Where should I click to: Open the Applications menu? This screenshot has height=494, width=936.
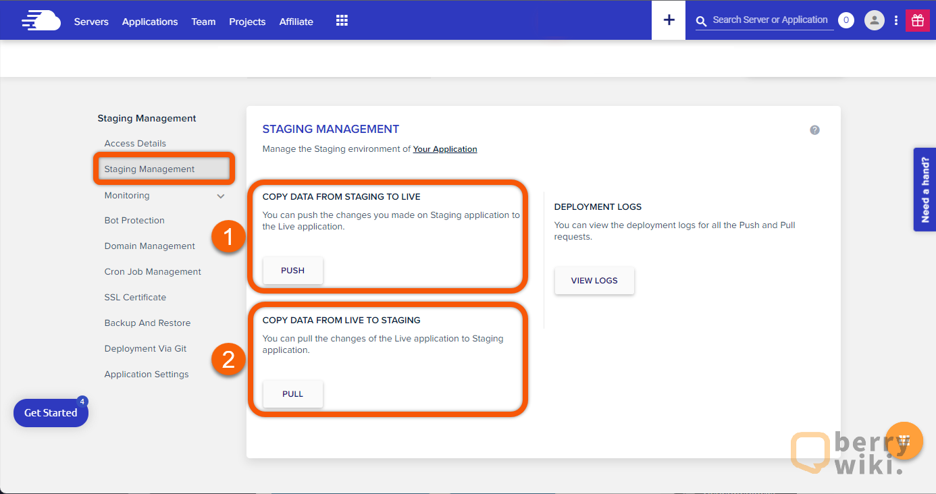[150, 22]
